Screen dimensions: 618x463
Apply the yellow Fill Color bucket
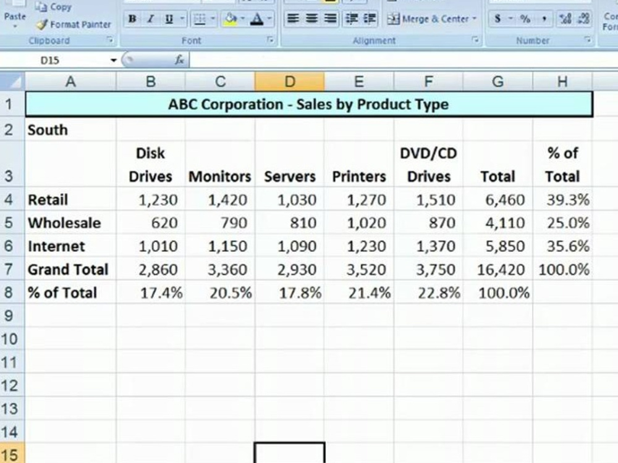(230, 19)
